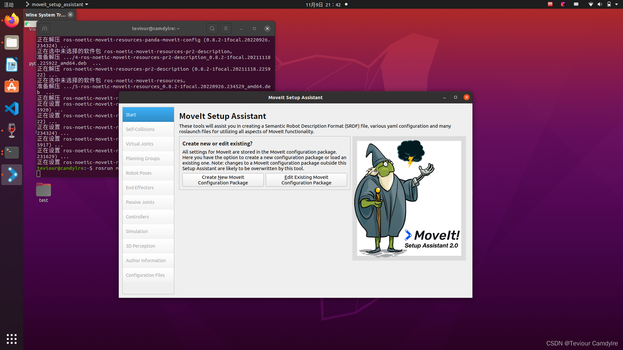Screen dimensions: 623x350
Task: Close the terminal window
Action: [x=267, y=29]
